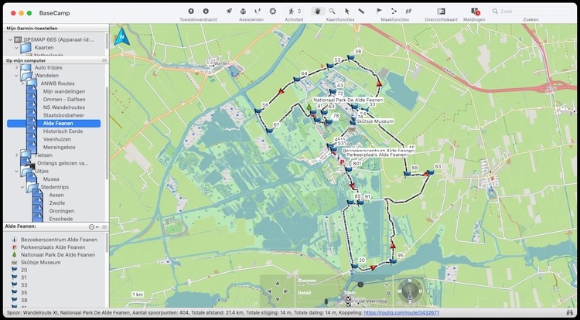Toggle the first checkbox under Toon
This screenshot has width=580, height=320.
coord(349,298)
